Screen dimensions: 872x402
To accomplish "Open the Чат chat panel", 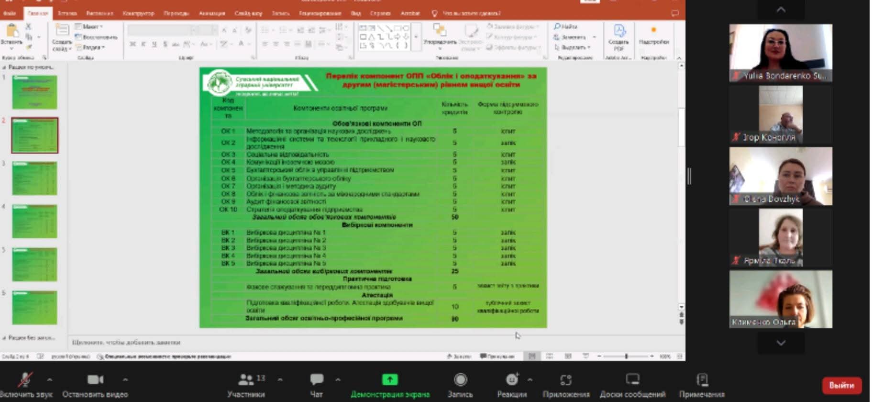I will tap(316, 380).
